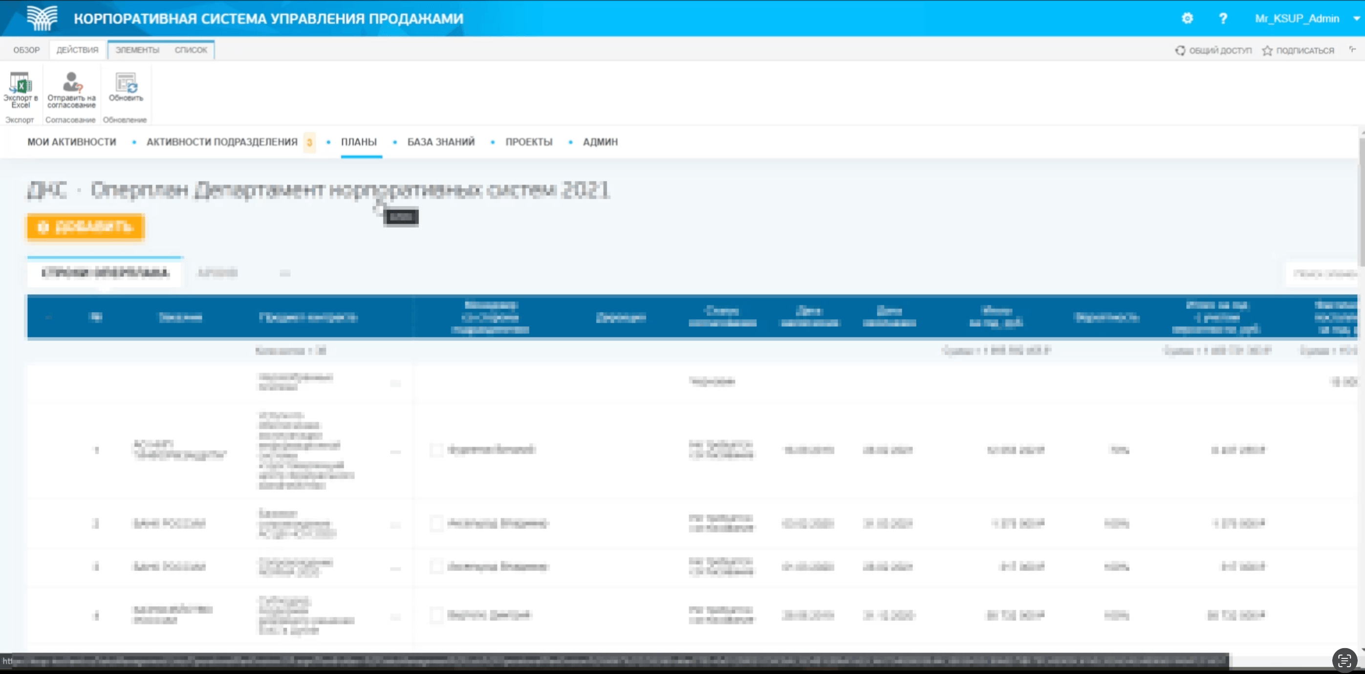The width and height of the screenshot is (1365, 674).
Task: Open АКТИВНОСТИ ПОДРАЗДЕЛЕНИЯ navigation link
Action: click(221, 142)
